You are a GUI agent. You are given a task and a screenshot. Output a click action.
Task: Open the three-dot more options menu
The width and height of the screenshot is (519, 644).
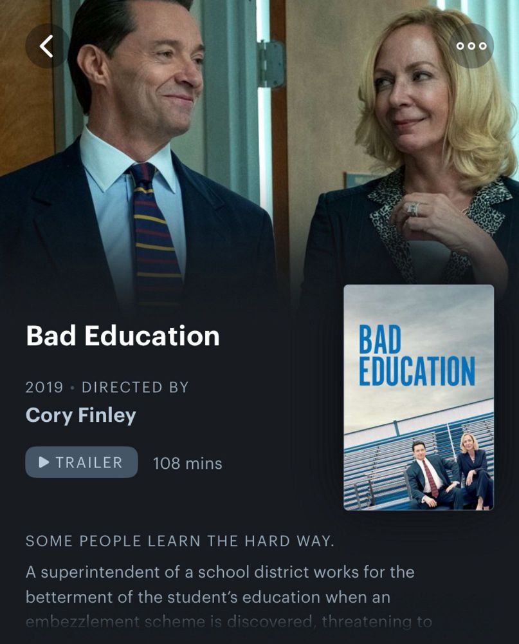pos(472,46)
